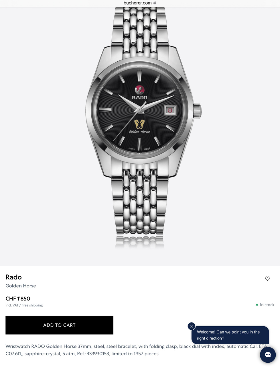The width and height of the screenshot is (280, 367).
Task: Click the bucherer.com address bar
Action: pos(140,3)
